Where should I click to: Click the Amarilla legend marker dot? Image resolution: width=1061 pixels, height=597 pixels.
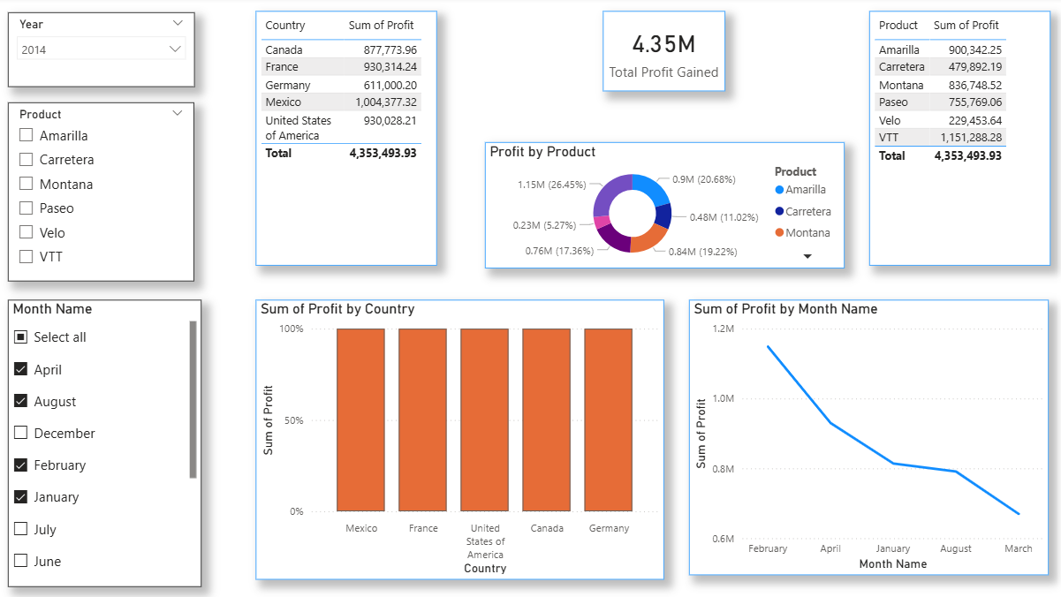point(779,190)
